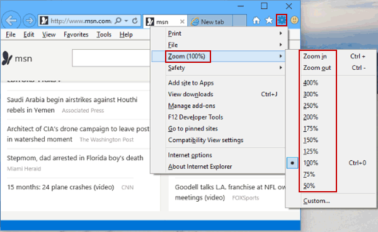This screenshot has height=232, width=378.
Task: Select About Internet Explorer
Action: point(218,167)
